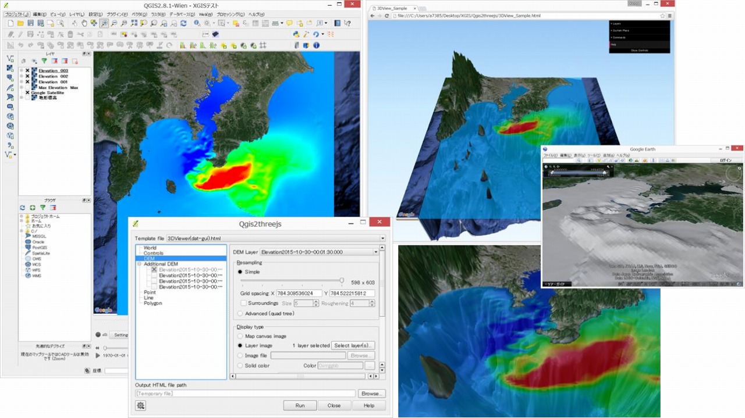Adjust the resampling level slider handle

tap(342, 280)
